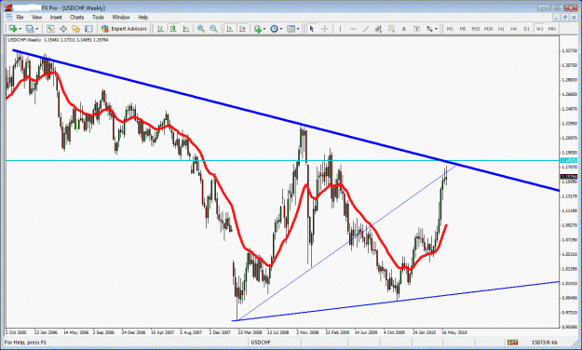Open the Window menu
Viewport: 582px width, 350px height.
click(121, 17)
